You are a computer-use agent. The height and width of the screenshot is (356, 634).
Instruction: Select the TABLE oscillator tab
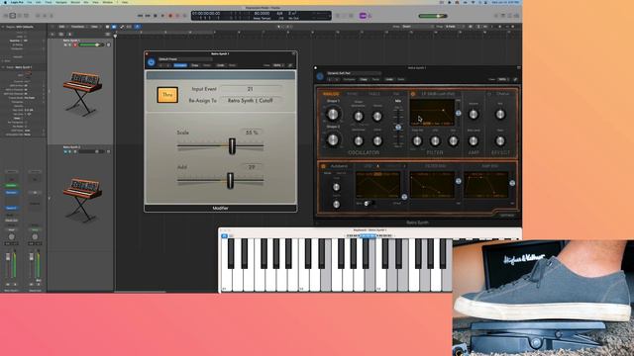374,94
